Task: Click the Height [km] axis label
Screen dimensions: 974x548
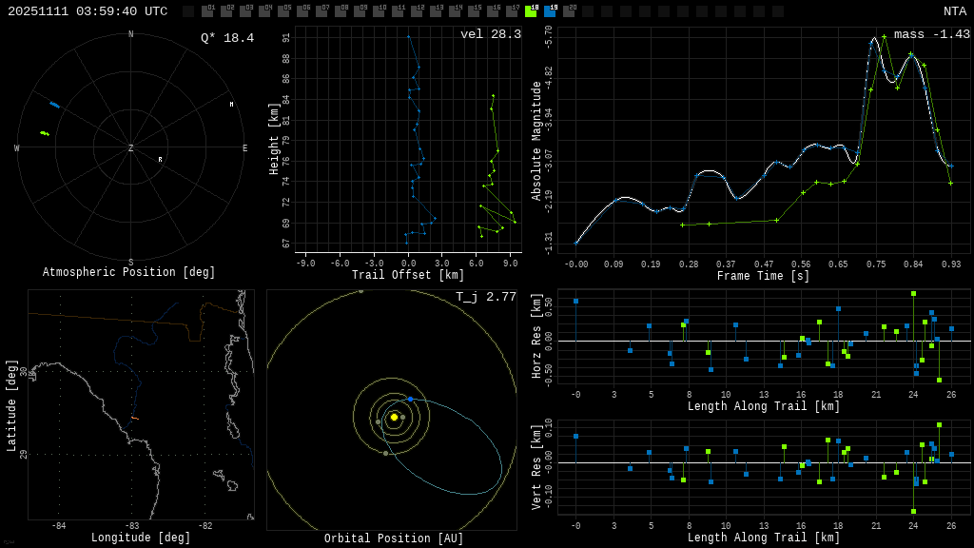Action: [x=274, y=139]
